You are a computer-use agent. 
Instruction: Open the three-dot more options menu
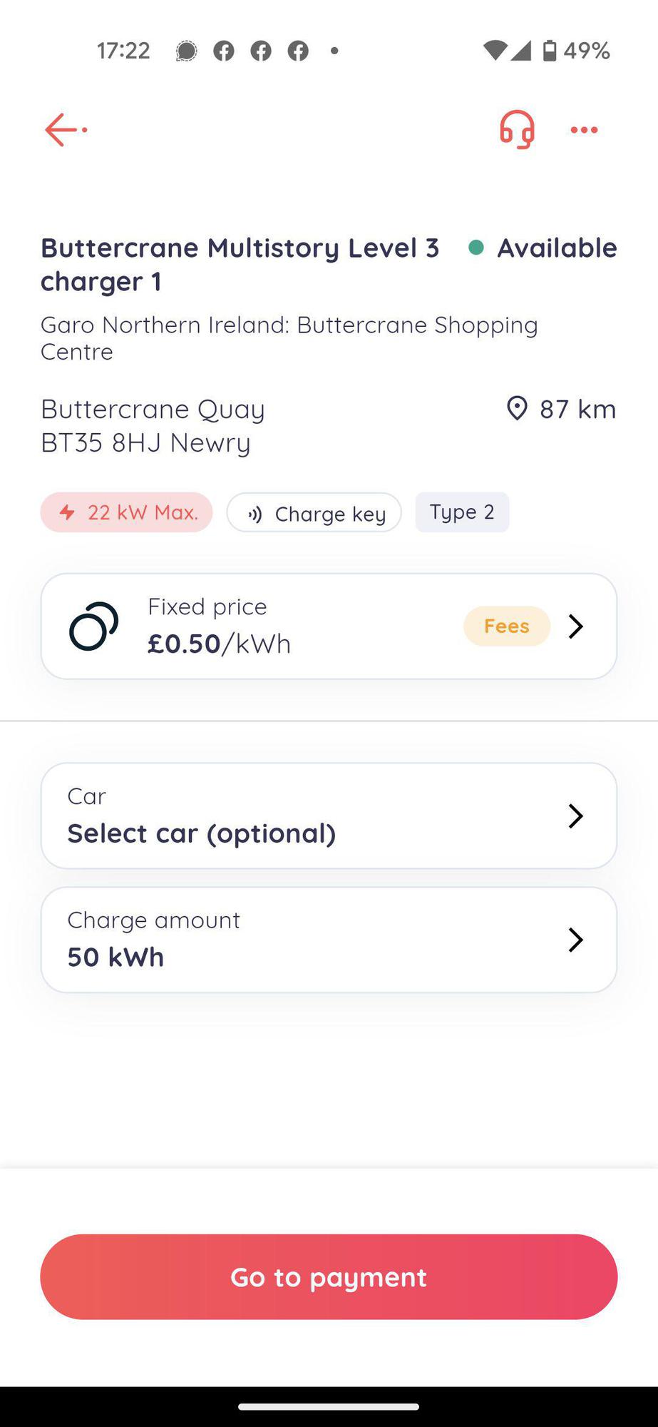click(x=584, y=130)
